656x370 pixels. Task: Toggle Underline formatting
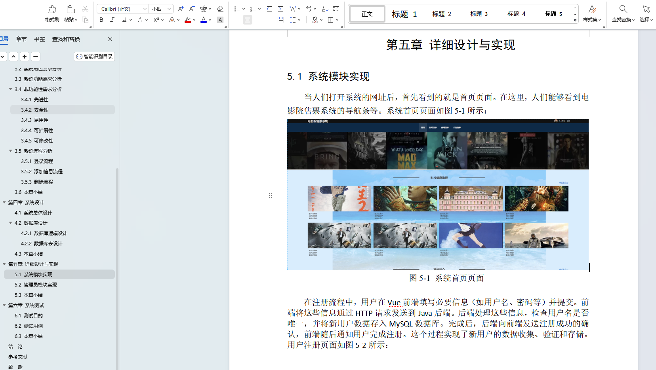coord(124,20)
